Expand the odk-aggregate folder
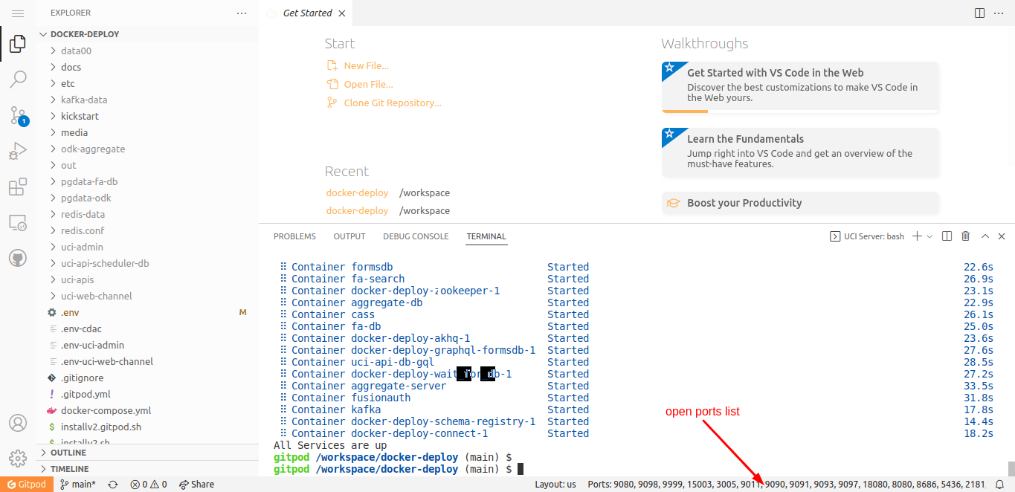1015x492 pixels. coord(147,149)
